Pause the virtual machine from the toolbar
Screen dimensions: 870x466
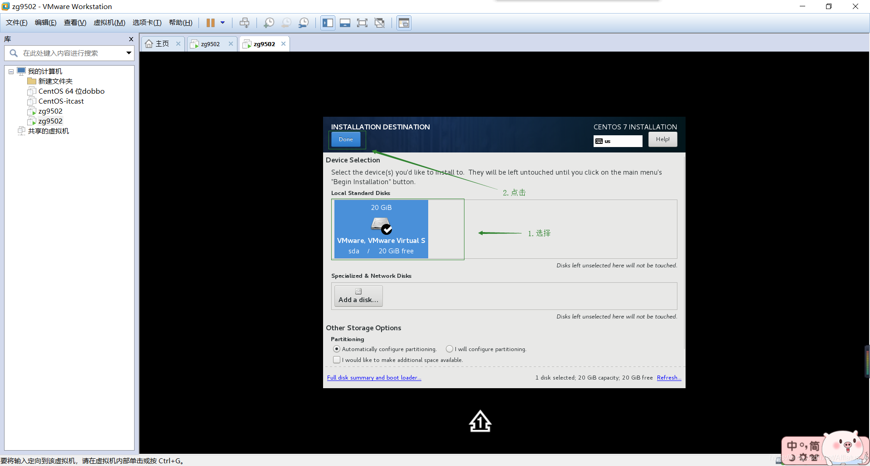click(x=211, y=23)
